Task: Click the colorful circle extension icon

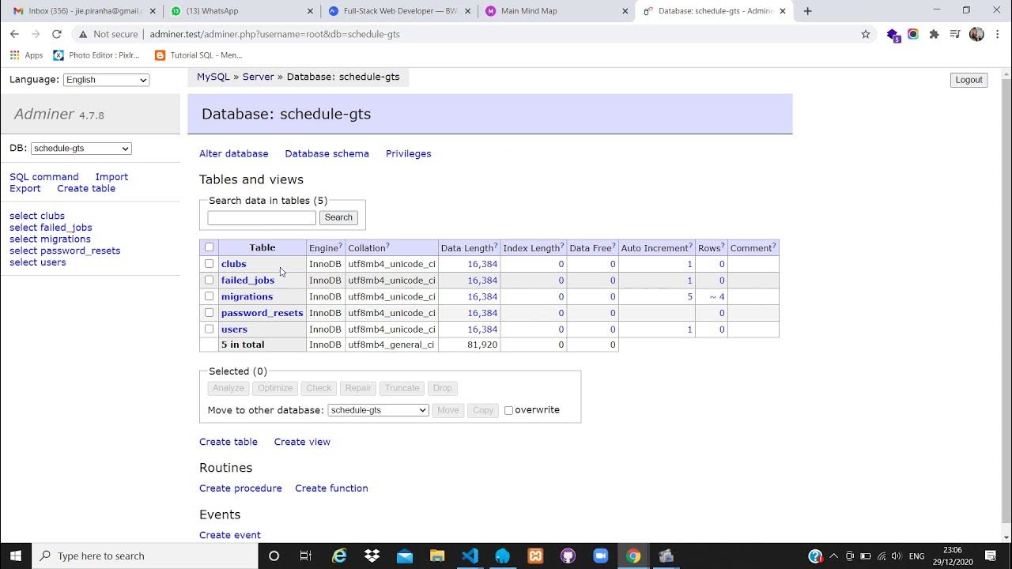Action: 913,34
